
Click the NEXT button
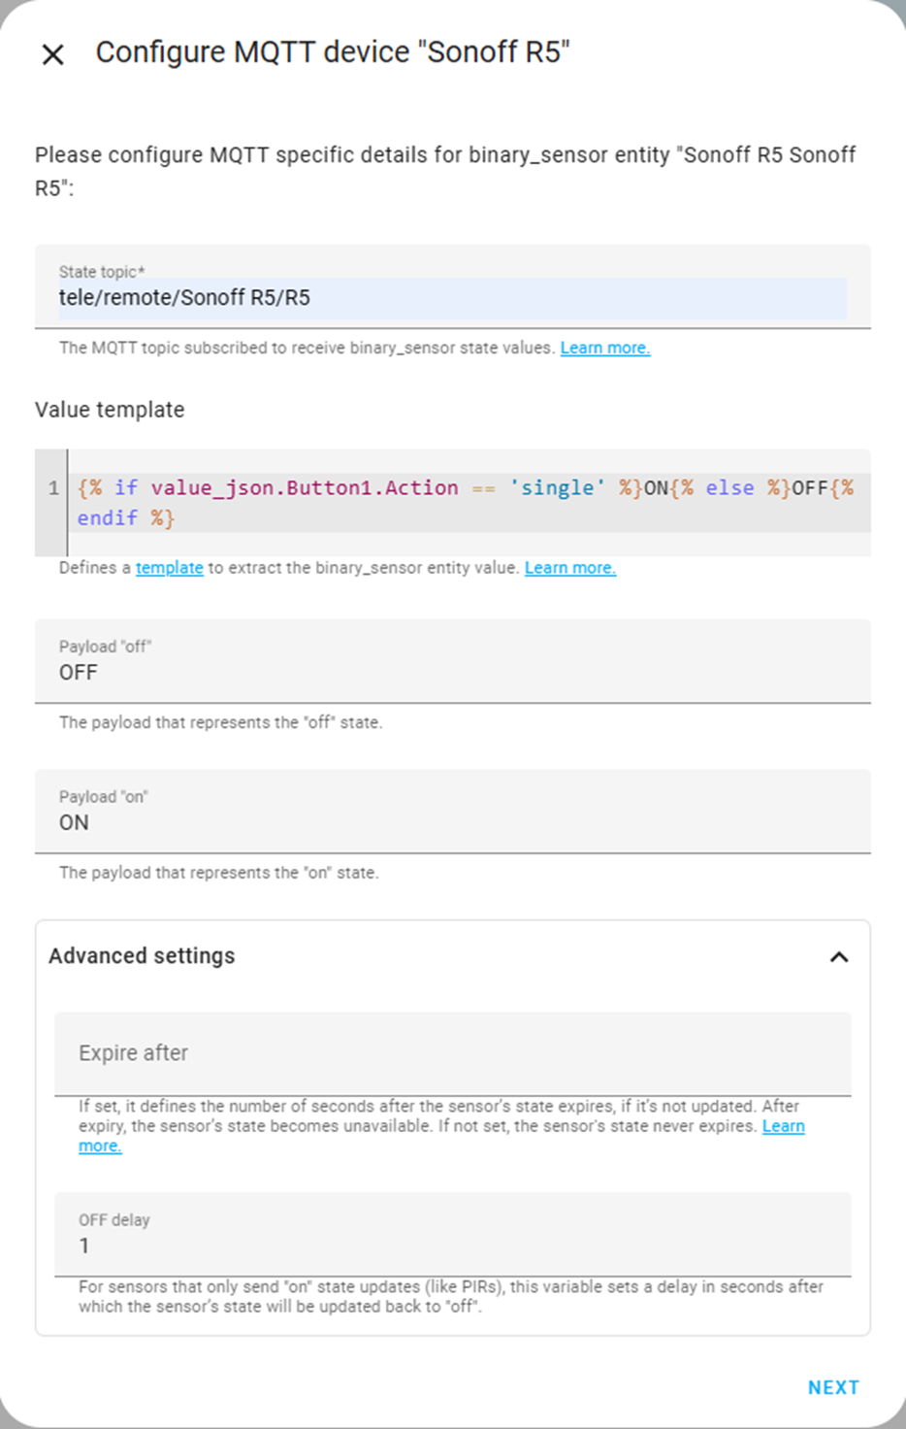tap(833, 1388)
